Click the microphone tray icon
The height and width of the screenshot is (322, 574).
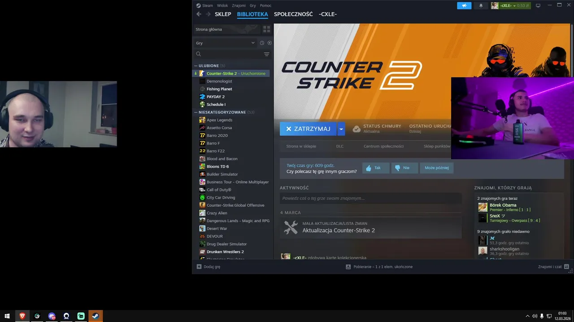[x=542, y=316]
